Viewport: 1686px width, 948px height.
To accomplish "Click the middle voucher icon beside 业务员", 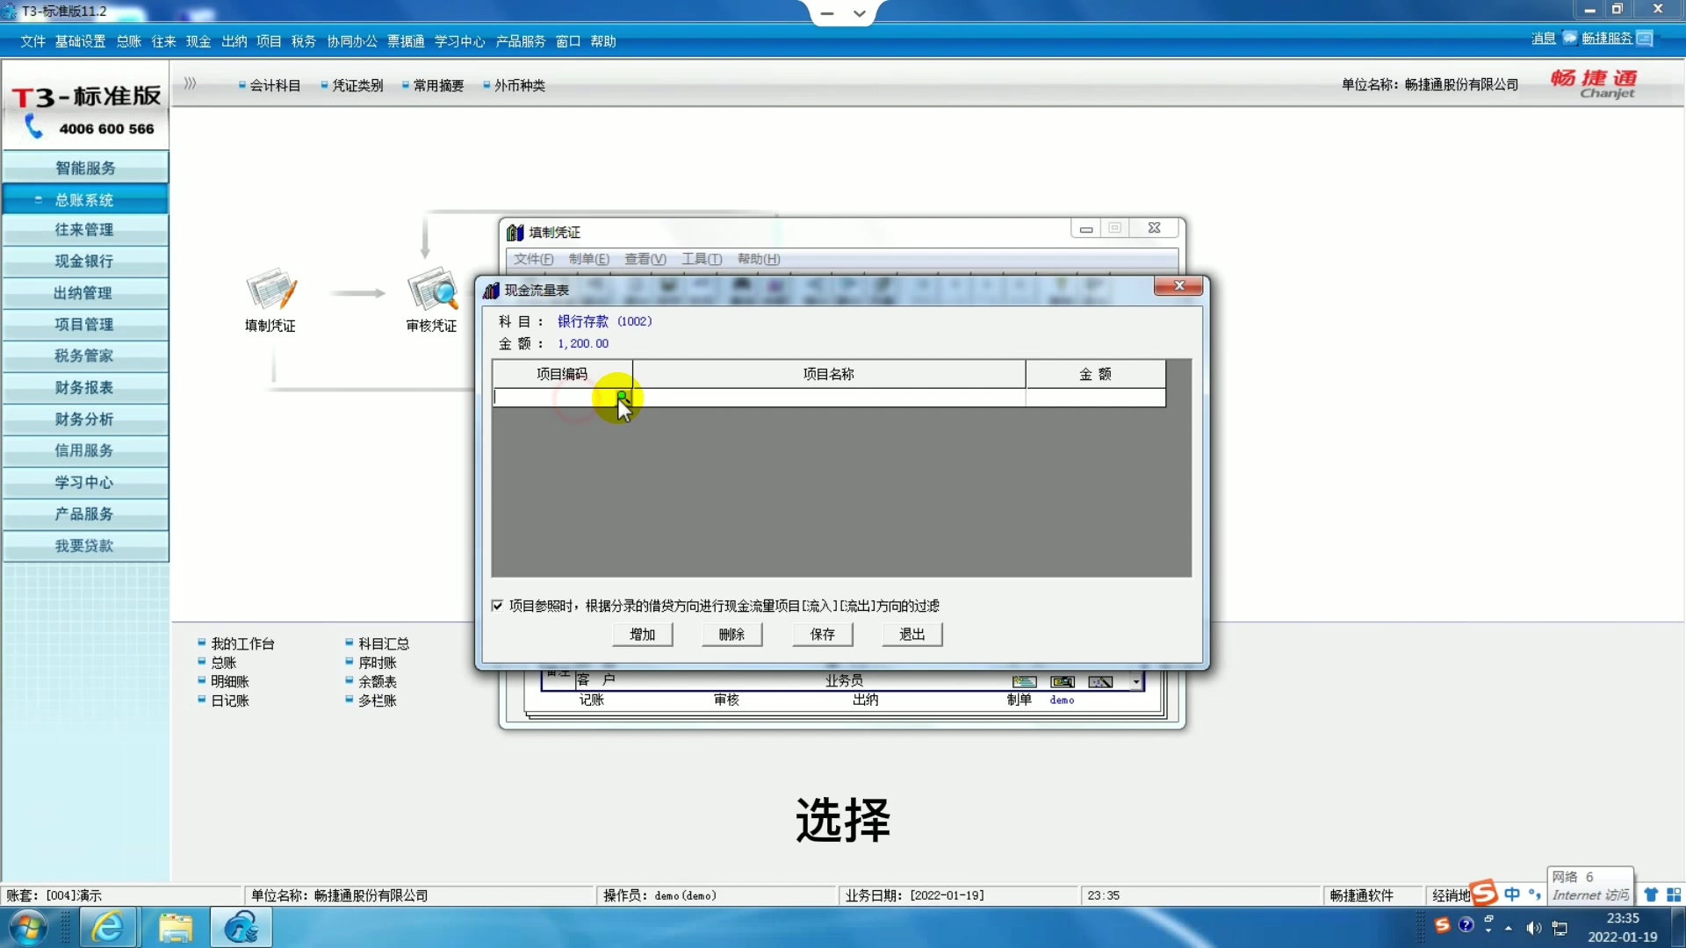I will 1063,682.
